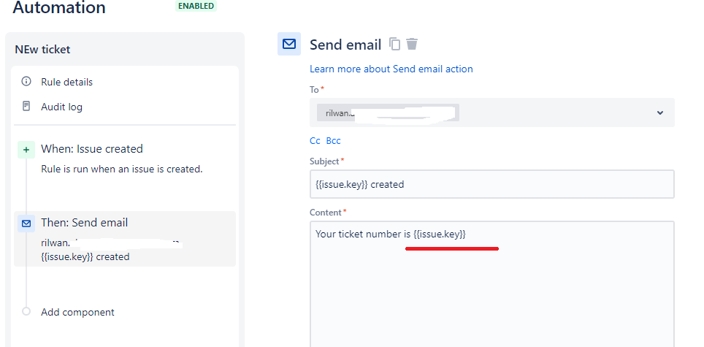Click the Subject input field

pyautogui.click(x=492, y=184)
